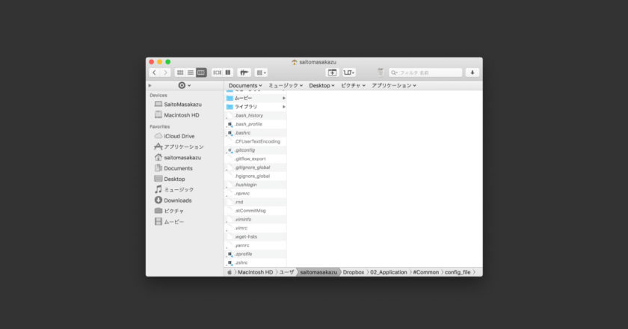Click the terminal gun icon in toolbar
The image size is (628, 329).
244,73
